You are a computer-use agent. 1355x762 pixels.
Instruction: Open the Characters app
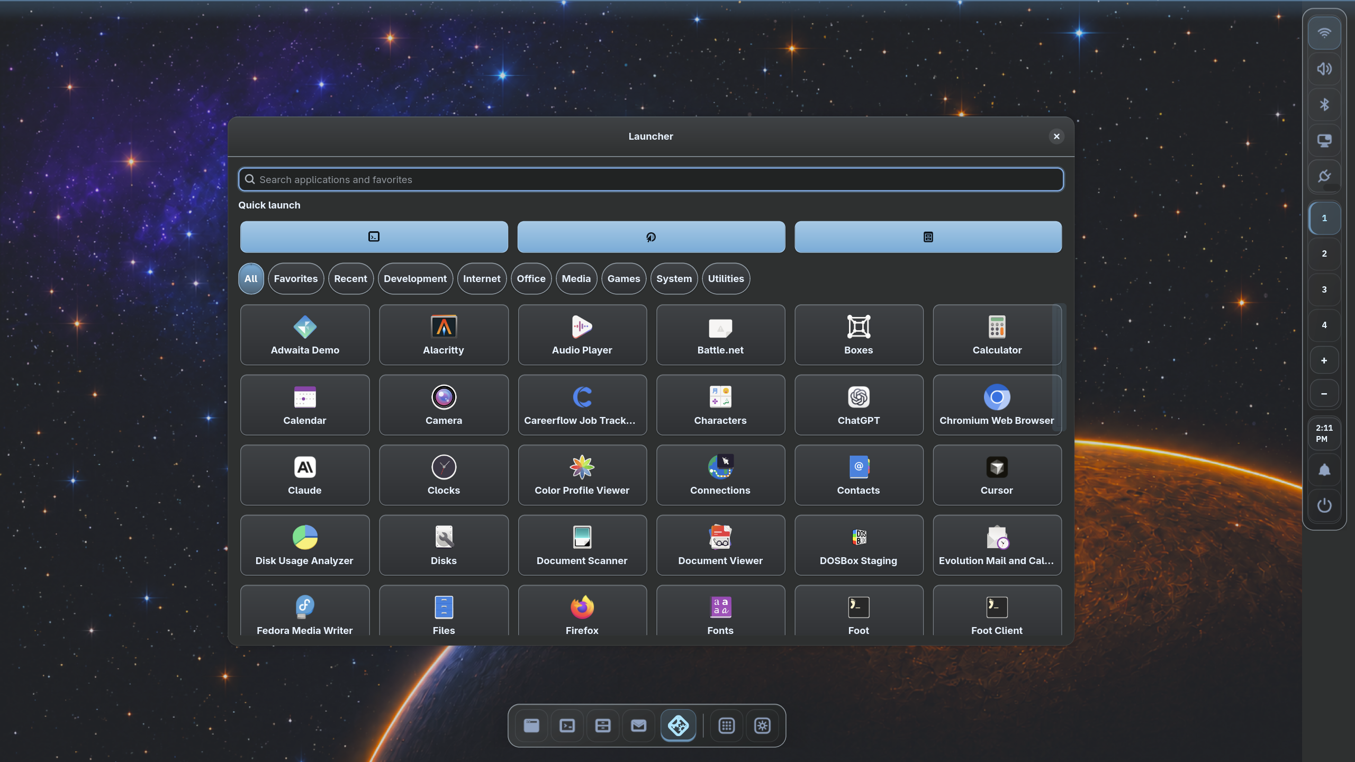(x=720, y=405)
